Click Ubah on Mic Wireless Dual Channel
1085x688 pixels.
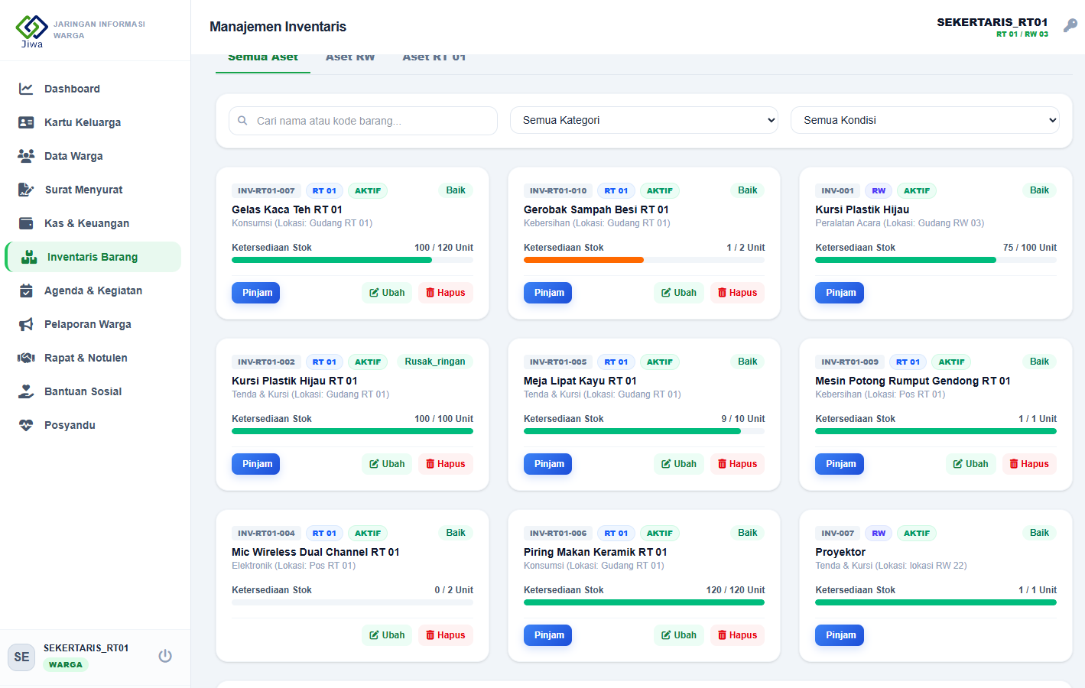click(387, 635)
